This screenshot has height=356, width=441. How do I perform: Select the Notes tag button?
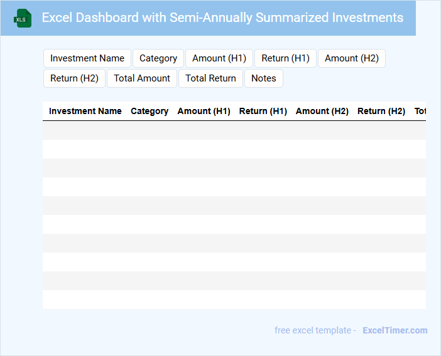coord(264,78)
